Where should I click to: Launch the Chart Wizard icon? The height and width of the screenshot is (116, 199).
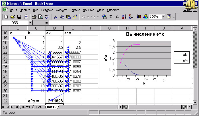point(139,17)
